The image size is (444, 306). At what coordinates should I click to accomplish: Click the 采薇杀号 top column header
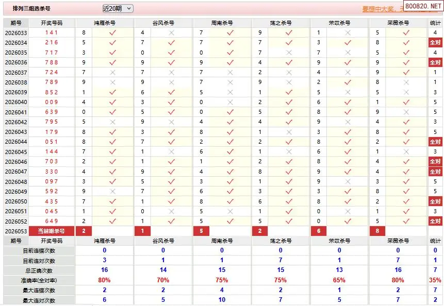[398, 23]
